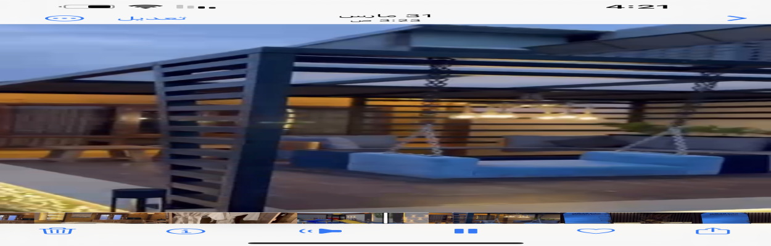Open the info details icon
The width and height of the screenshot is (771, 246).
tap(185, 231)
